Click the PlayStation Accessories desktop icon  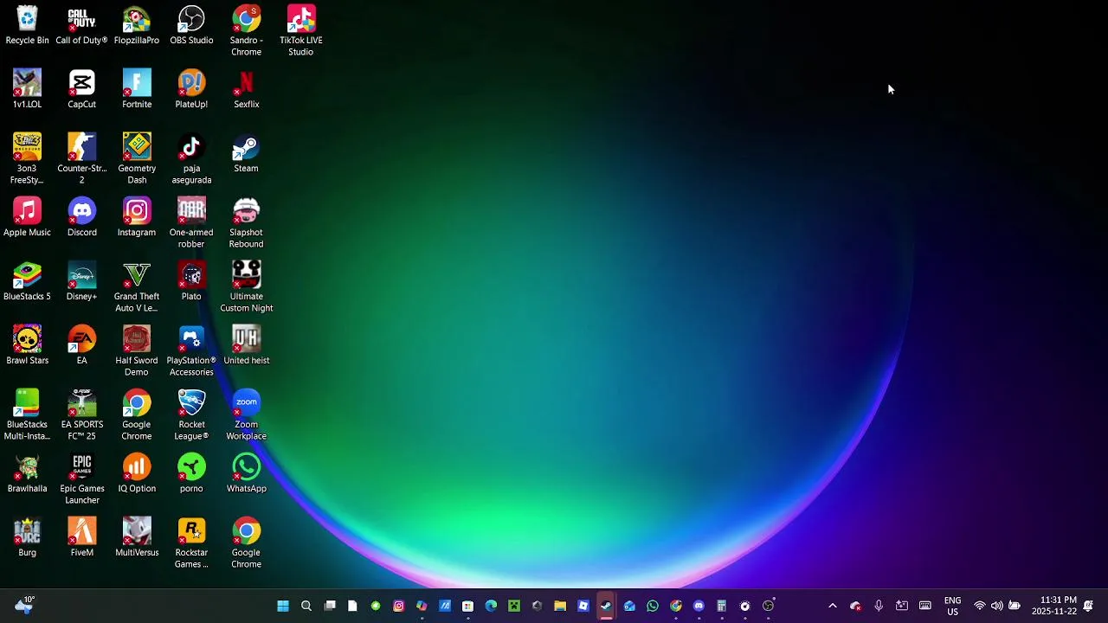[191, 351]
